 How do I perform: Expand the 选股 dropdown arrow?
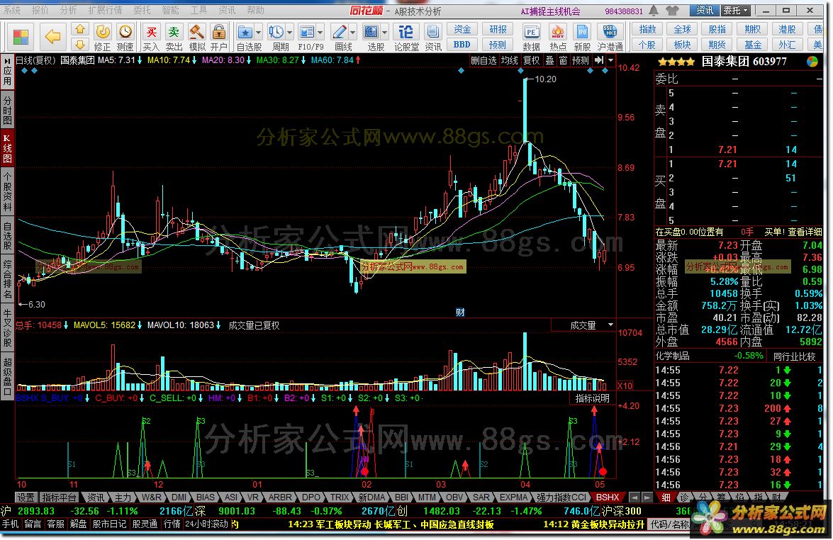click(x=385, y=33)
